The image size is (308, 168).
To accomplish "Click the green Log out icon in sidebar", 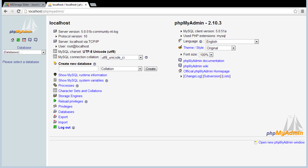I will [18, 40].
